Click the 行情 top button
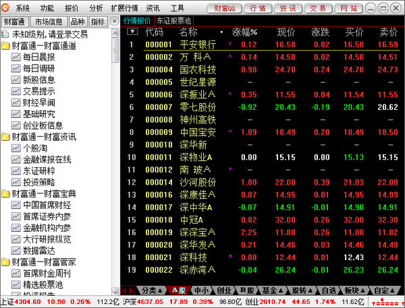 tap(258, 9)
